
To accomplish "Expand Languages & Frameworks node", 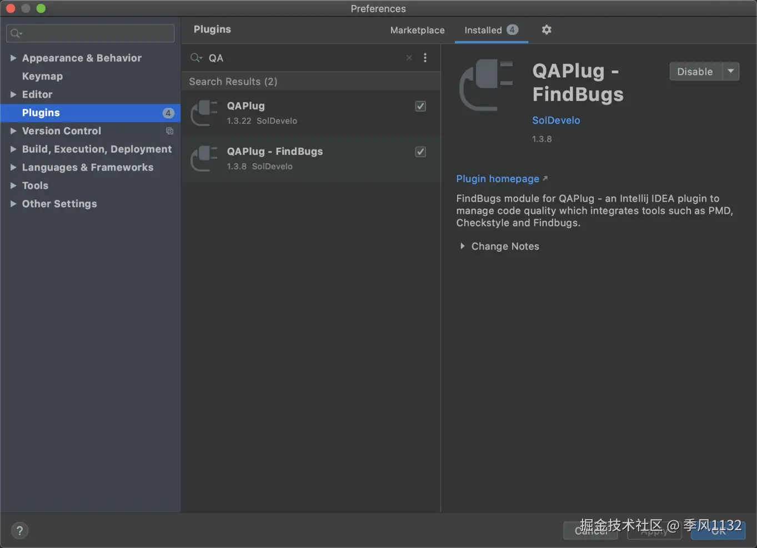I will point(13,167).
